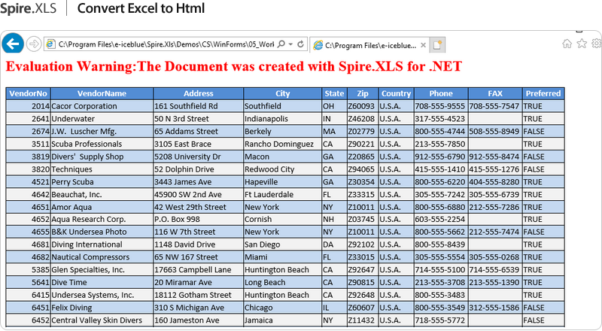
Task: Open Favorites with the star icon
Action: (x=582, y=44)
